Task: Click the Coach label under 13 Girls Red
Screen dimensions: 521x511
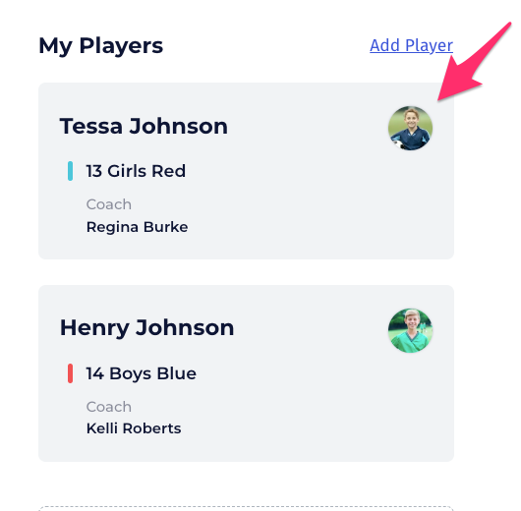Action: point(109,204)
